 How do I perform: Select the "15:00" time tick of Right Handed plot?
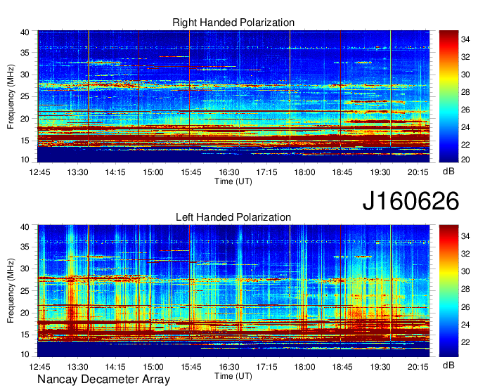153,172
